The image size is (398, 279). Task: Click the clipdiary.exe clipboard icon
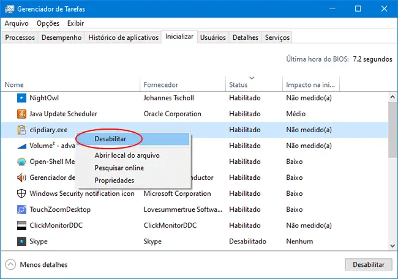21,130
